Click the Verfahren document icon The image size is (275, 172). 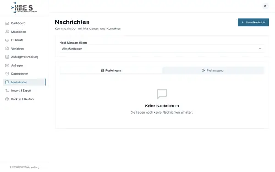point(7,49)
